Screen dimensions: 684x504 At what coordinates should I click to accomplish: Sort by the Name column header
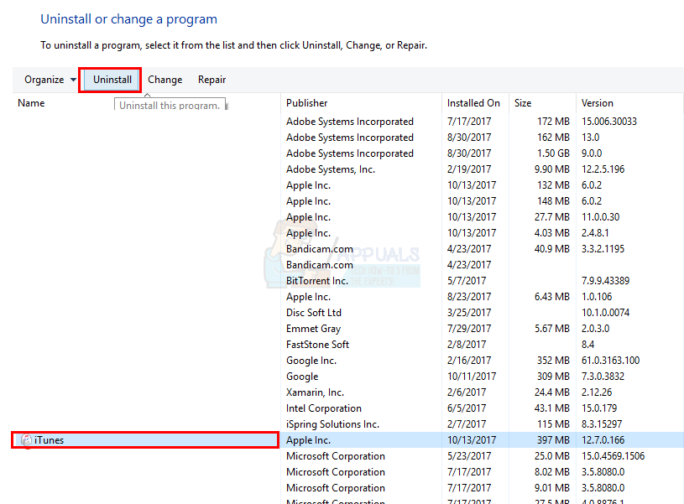[x=31, y=103]
